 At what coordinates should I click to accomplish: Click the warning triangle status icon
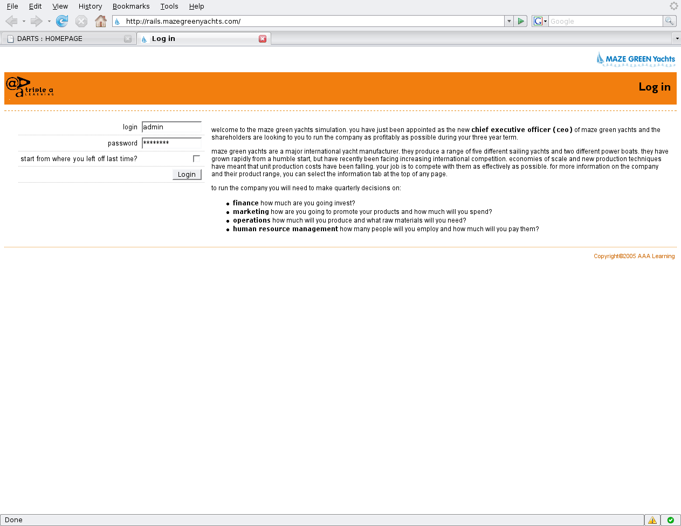[x=652, y=520]
